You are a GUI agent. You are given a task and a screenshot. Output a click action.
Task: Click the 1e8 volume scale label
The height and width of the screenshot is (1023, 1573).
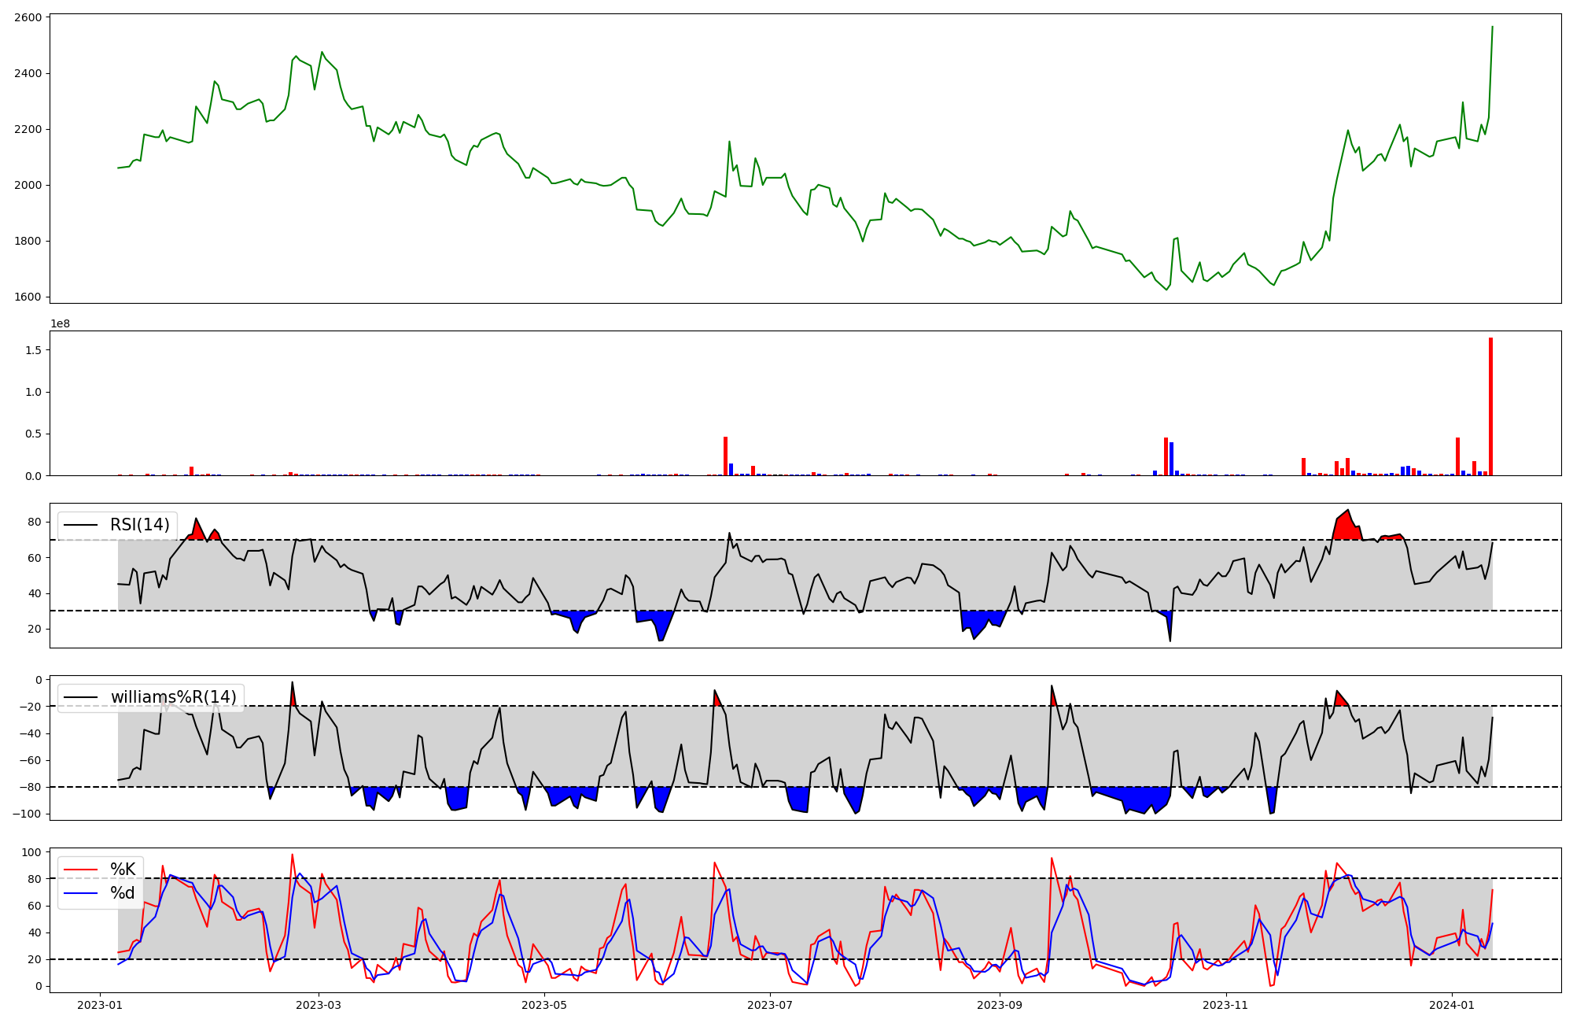click(x=61, y=323)
